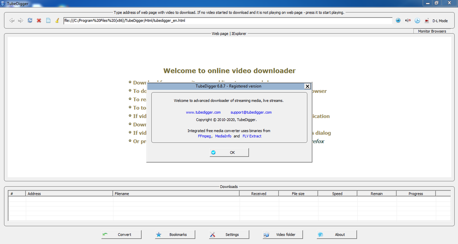Image resolution: width=458 pixels, height=244 pixels.
Task: Click the Speed column header
Action: 337,194
